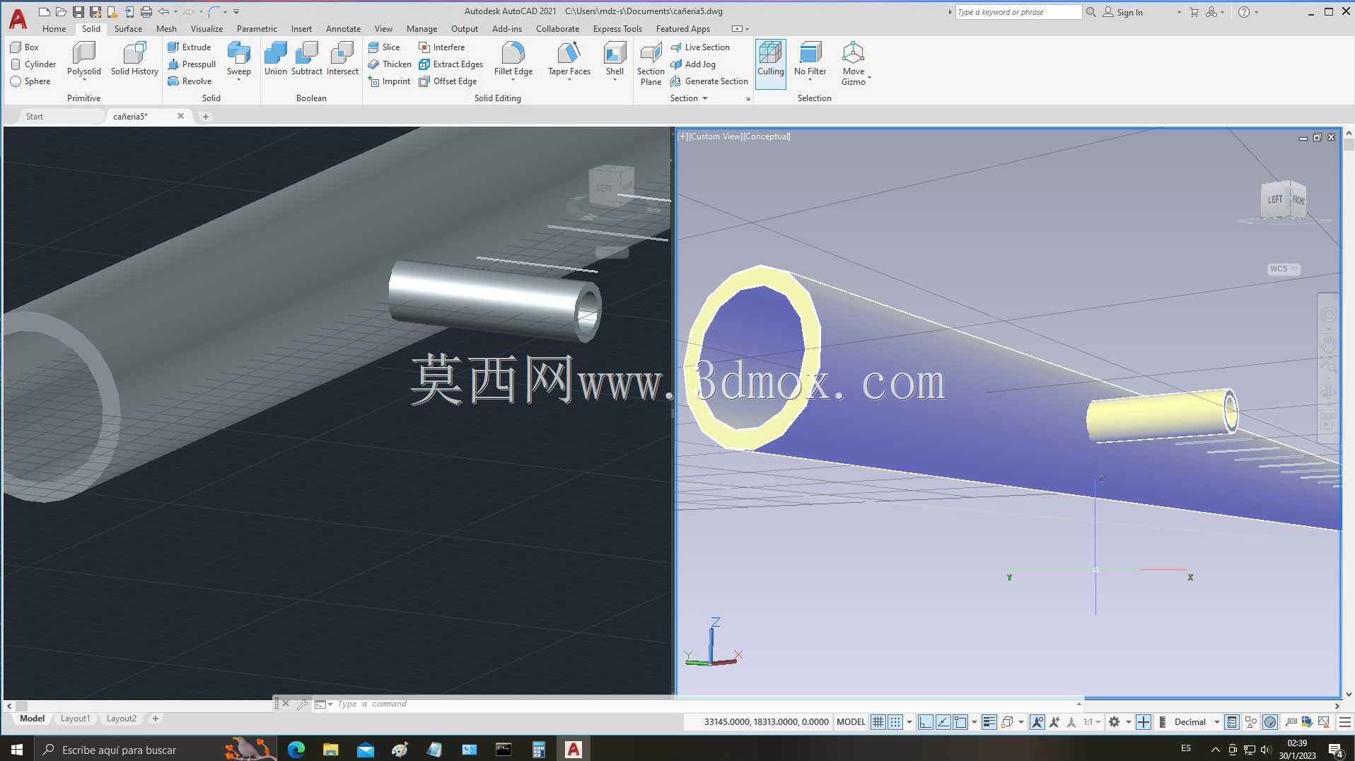The image size is (1355, 761).
Task: Run the Slice command
Action: 384,47
